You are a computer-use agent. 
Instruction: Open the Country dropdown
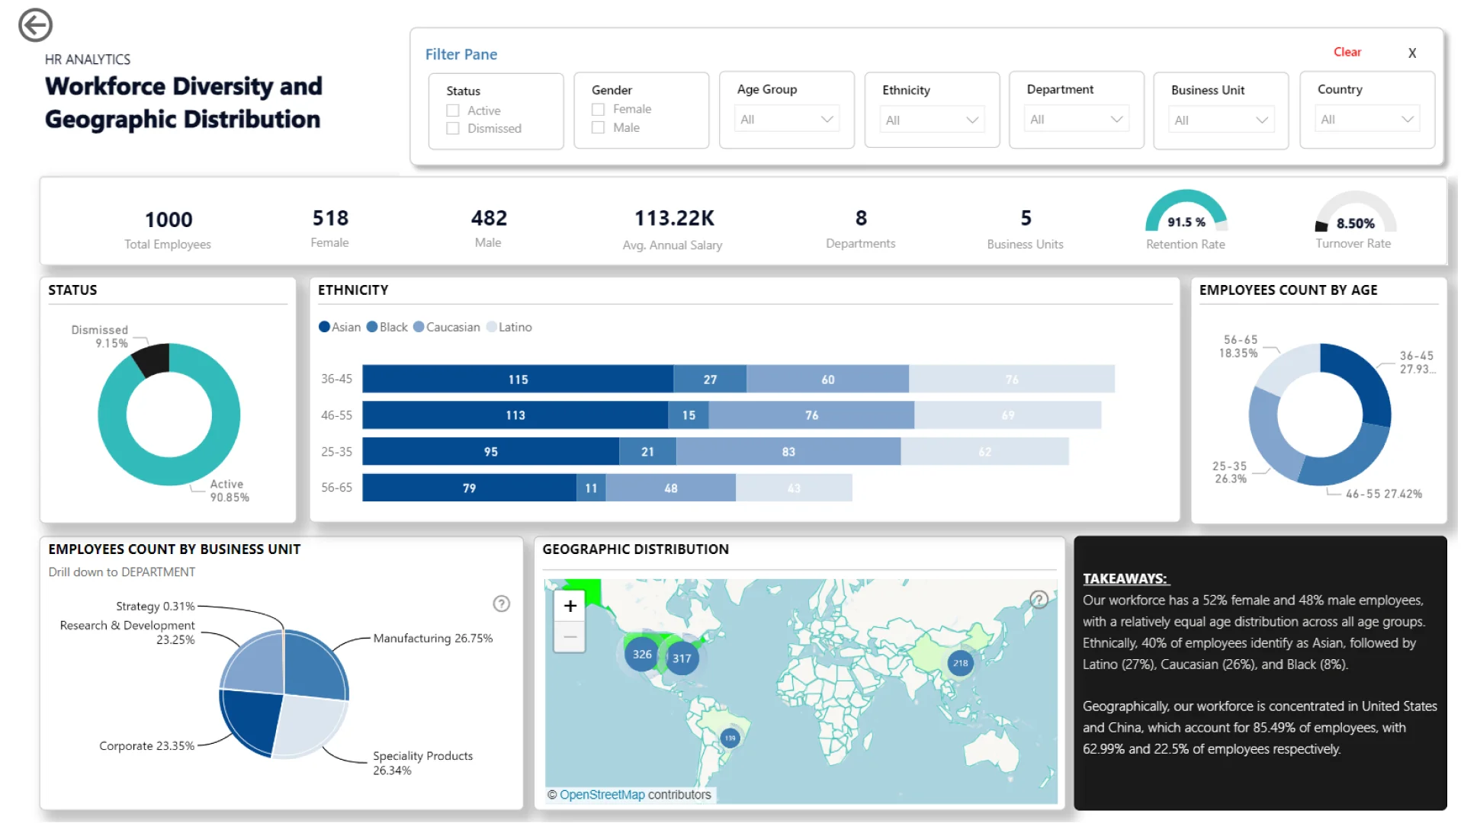coord(1367,120)
